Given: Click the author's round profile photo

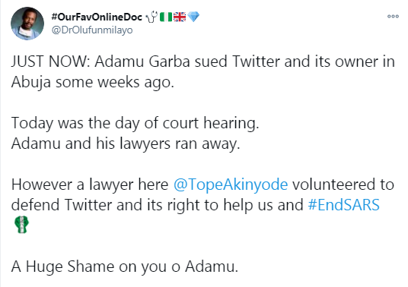Looking at the screenshot, I should 27,24.
